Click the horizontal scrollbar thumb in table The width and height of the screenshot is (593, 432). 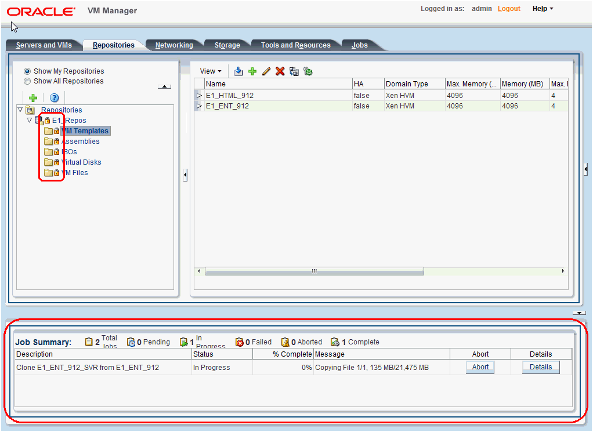click(314, 271)
